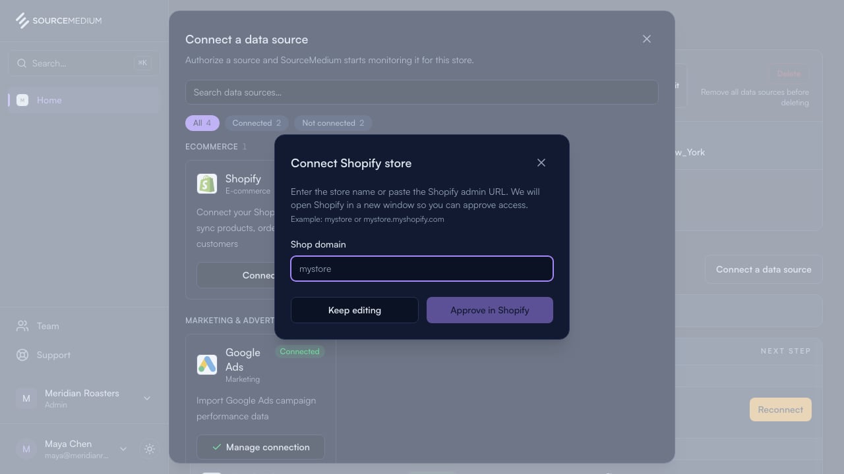844x474 pixels.
Task: Close the Connect a data source panel
Action: 647,39
